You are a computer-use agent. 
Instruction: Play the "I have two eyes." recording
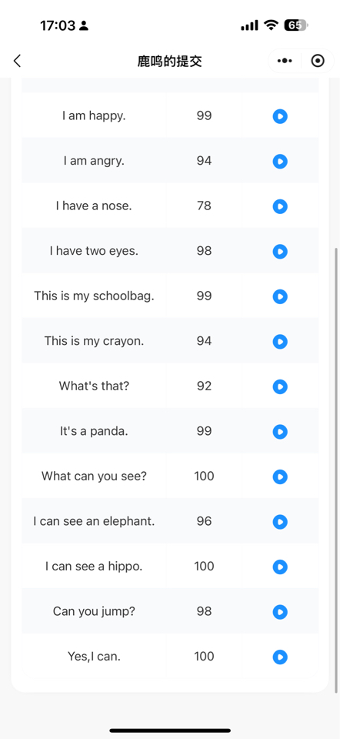280,252
